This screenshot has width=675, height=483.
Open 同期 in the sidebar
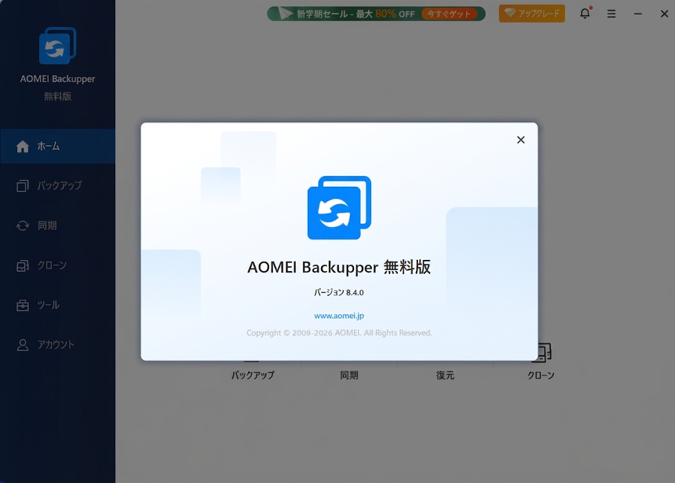(58, 226)
